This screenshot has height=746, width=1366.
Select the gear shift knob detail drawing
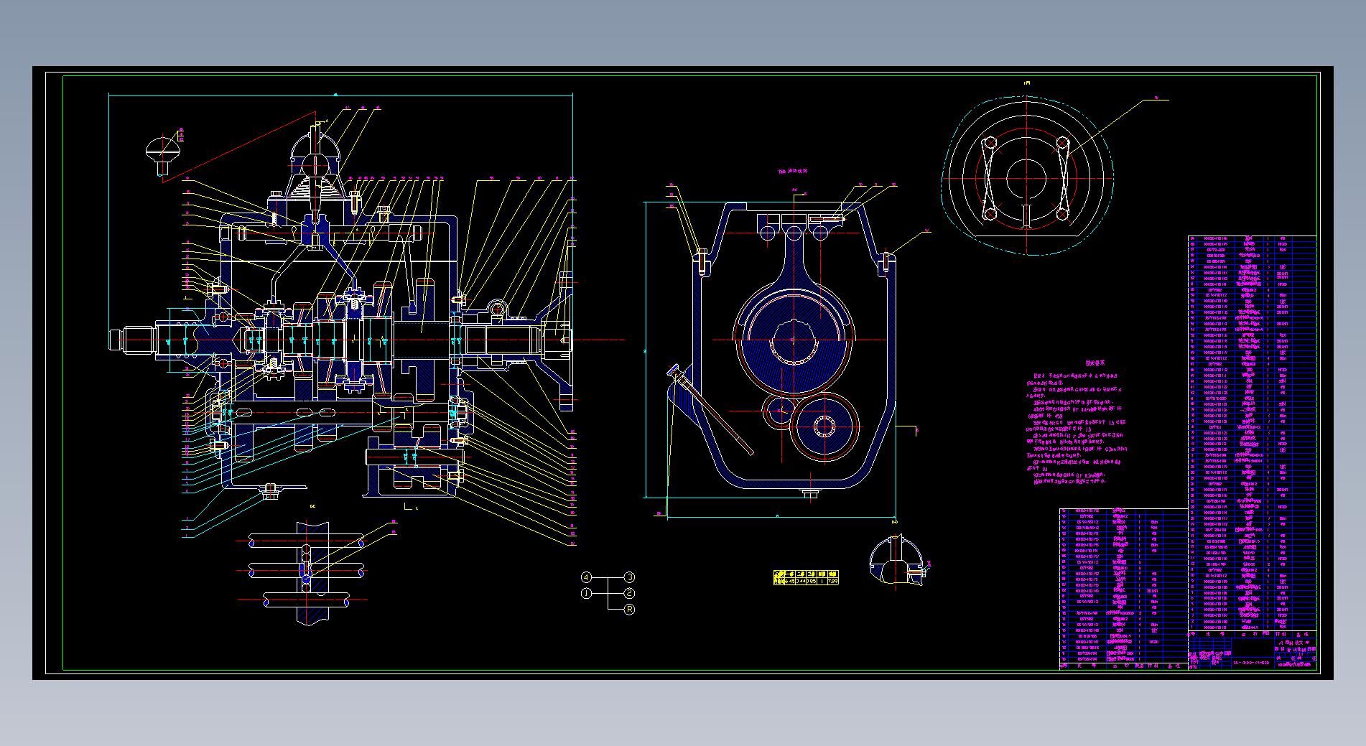[x=162, y=154]
